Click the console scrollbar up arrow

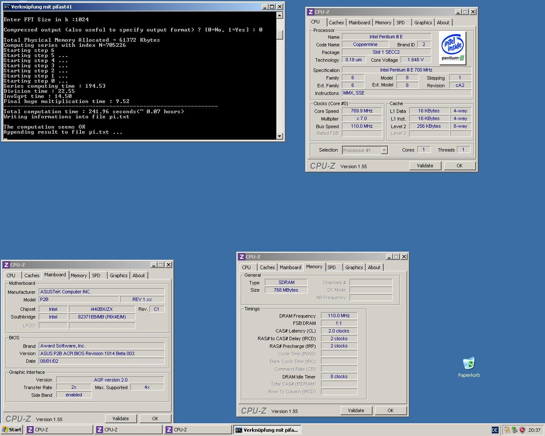(x=280, y=15)
